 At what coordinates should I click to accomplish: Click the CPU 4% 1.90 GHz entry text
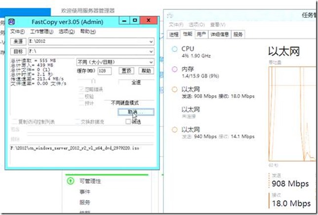196,52
